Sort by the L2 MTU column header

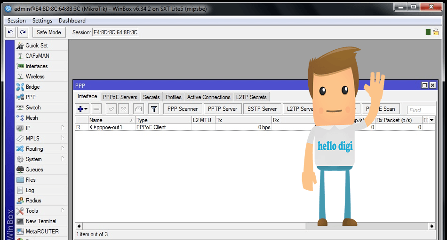click(203, 120)
